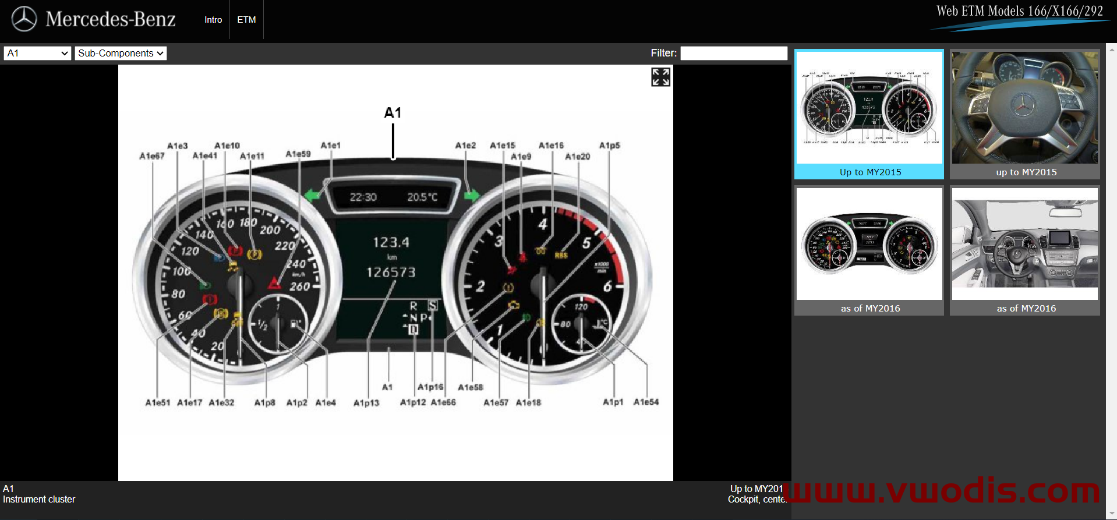Click the A1e16 label on diagram
Screen dimensions: 1117x520
pos(552,145)
